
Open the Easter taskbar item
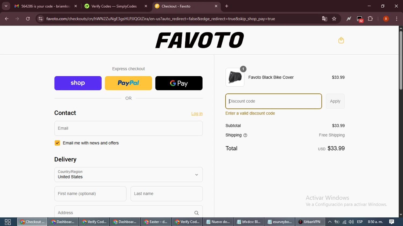[x=156, y=222]
